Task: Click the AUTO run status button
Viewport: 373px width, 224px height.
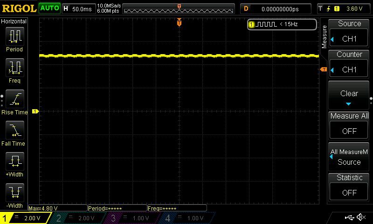Action: (49, 8)
